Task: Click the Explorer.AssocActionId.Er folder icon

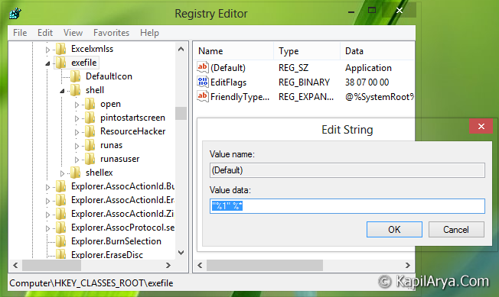Action: [60, 200]
